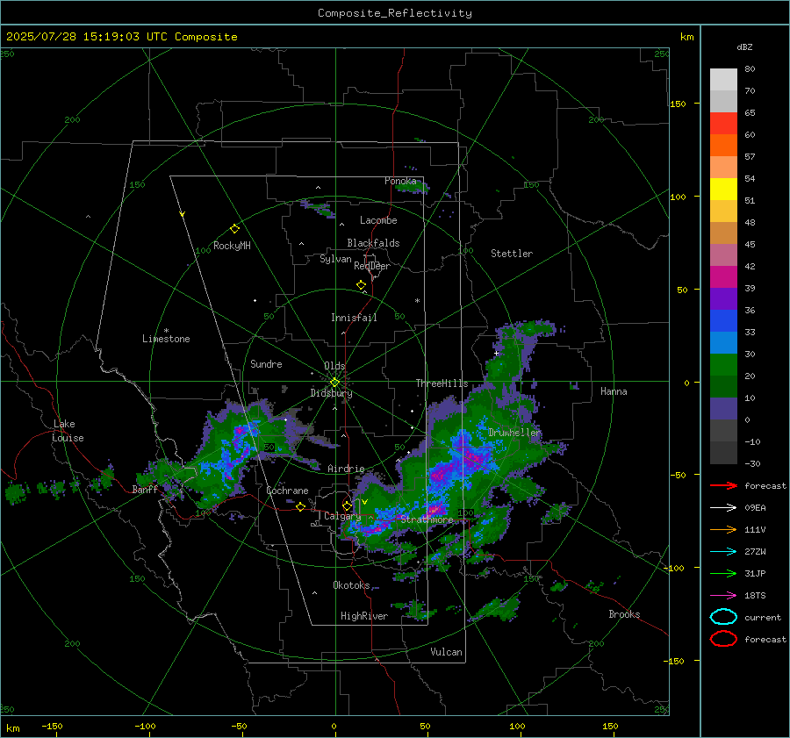The height and width of the screenshot is (738, 790).
Task: Click the Banff label
Action: pos(145,489)
